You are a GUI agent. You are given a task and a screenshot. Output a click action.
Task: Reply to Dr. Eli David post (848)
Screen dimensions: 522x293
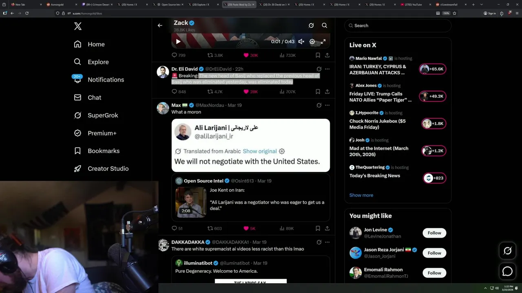coord(179,92)
